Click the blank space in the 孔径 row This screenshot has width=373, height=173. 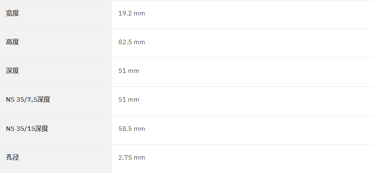click(x=259, y=159)
